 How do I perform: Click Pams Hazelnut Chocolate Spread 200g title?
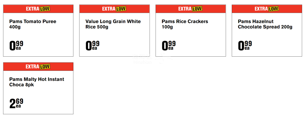[x=265, y=24]
